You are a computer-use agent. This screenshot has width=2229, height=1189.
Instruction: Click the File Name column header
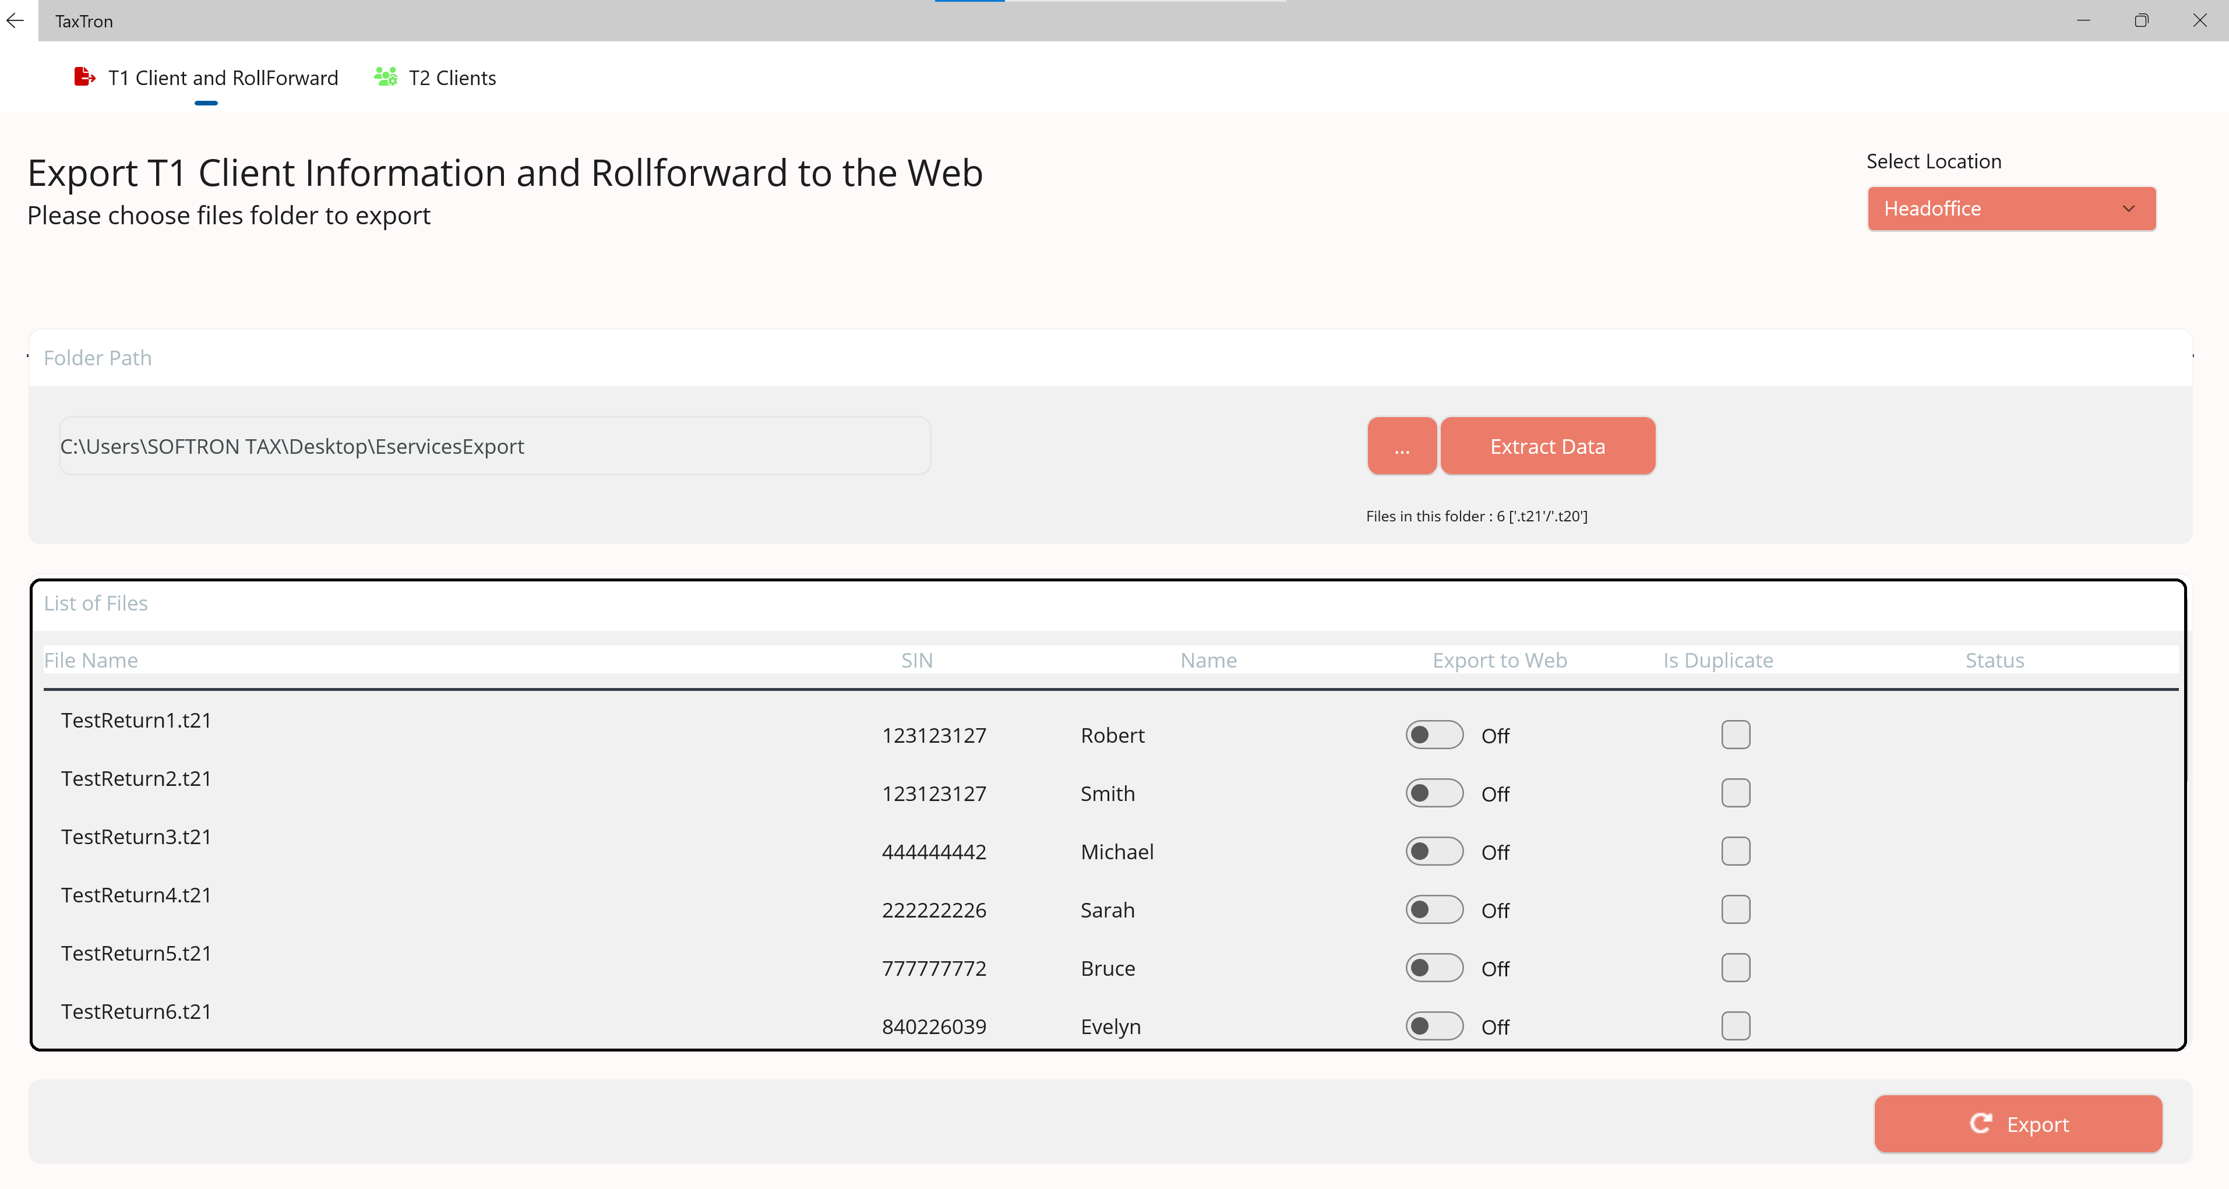coord(91,659)
